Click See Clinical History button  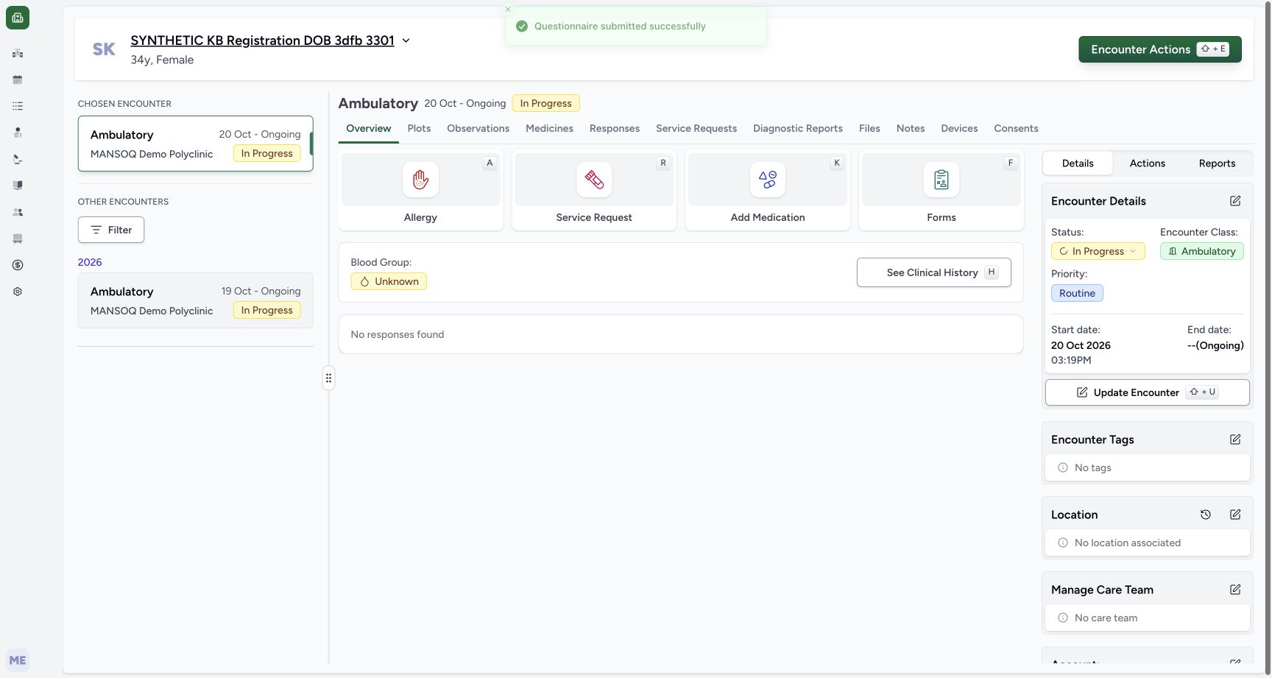coord(933,272)
